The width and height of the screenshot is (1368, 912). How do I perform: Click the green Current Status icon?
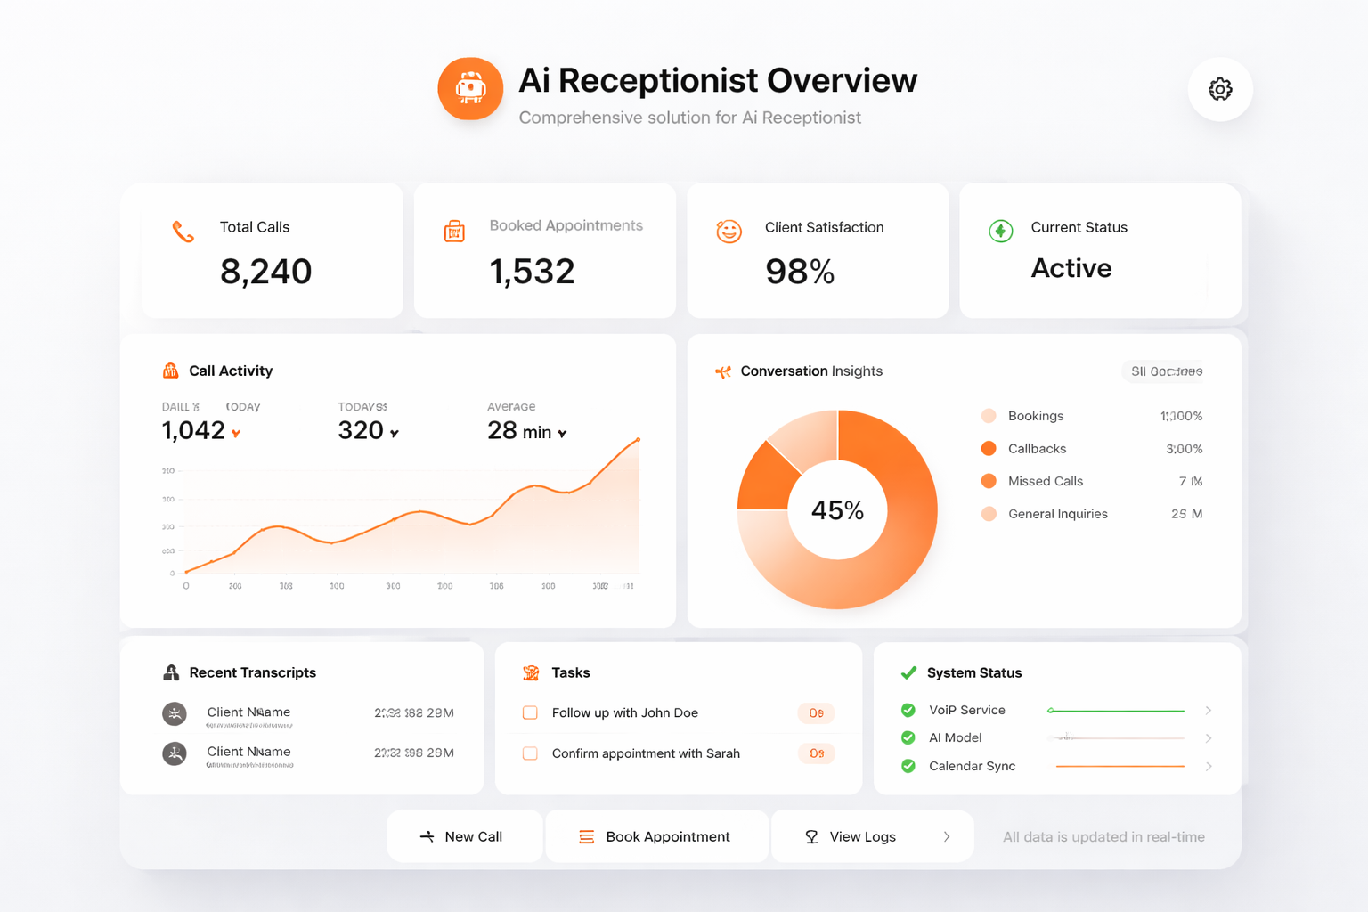click(1001, 232)
